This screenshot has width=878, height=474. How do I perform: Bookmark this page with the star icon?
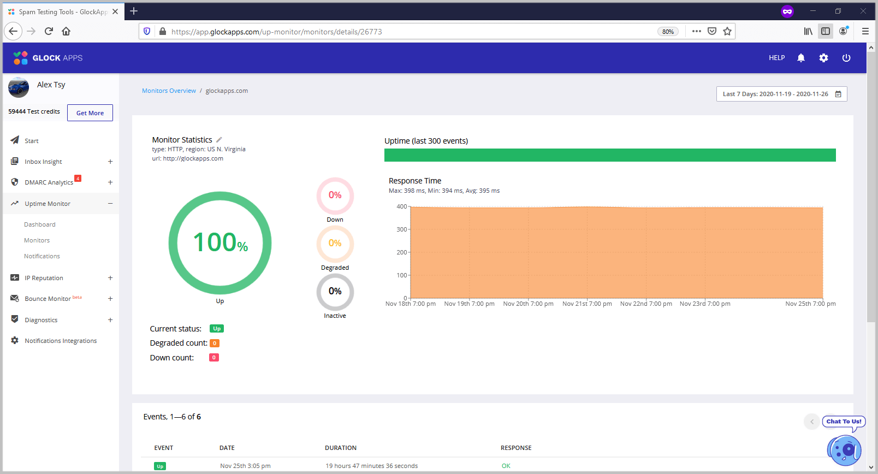[x=727, y=31]
